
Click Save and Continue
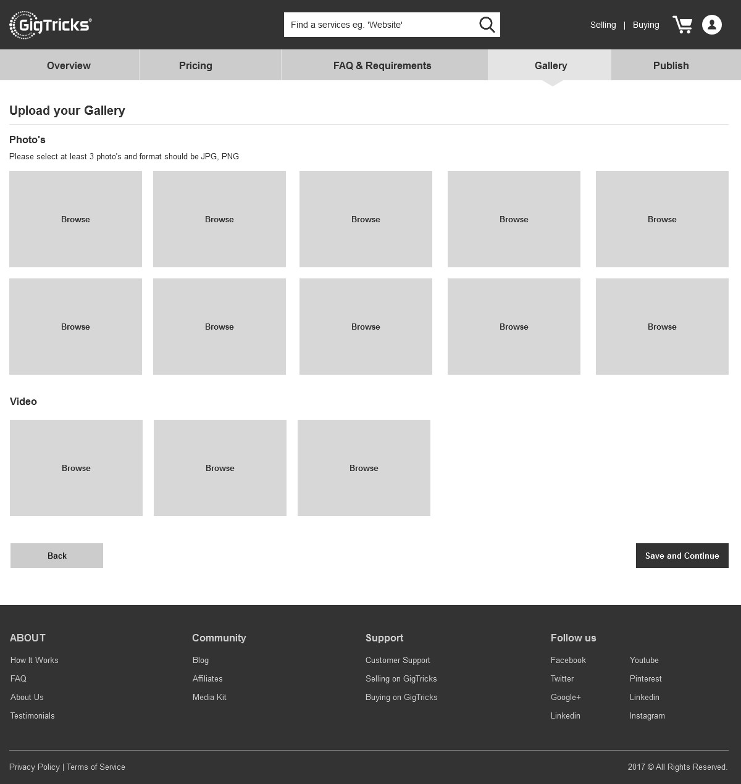(x=682, y=556)
